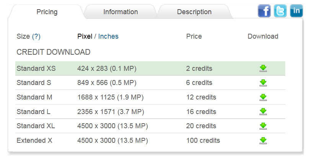322x160 pixels.
Task: Click the 4500 x 3000 Standard XL dimensions
Action: pos(112,126)
